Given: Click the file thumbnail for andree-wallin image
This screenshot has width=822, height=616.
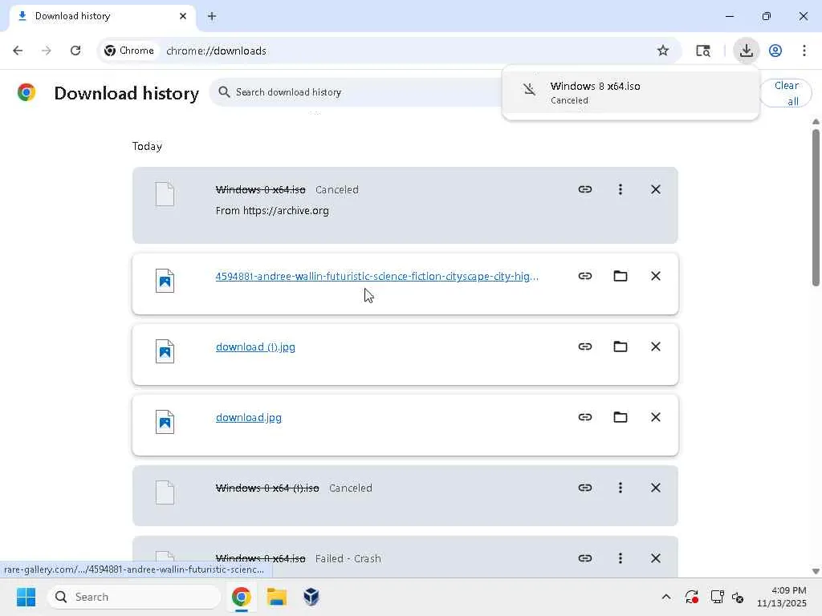Looking at the screenshot, I should 165,281.
